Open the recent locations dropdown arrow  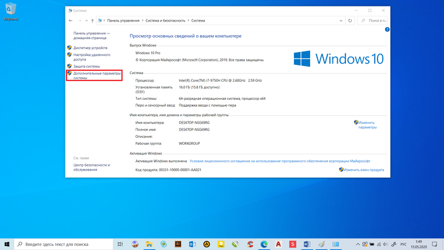pos(86,20)
